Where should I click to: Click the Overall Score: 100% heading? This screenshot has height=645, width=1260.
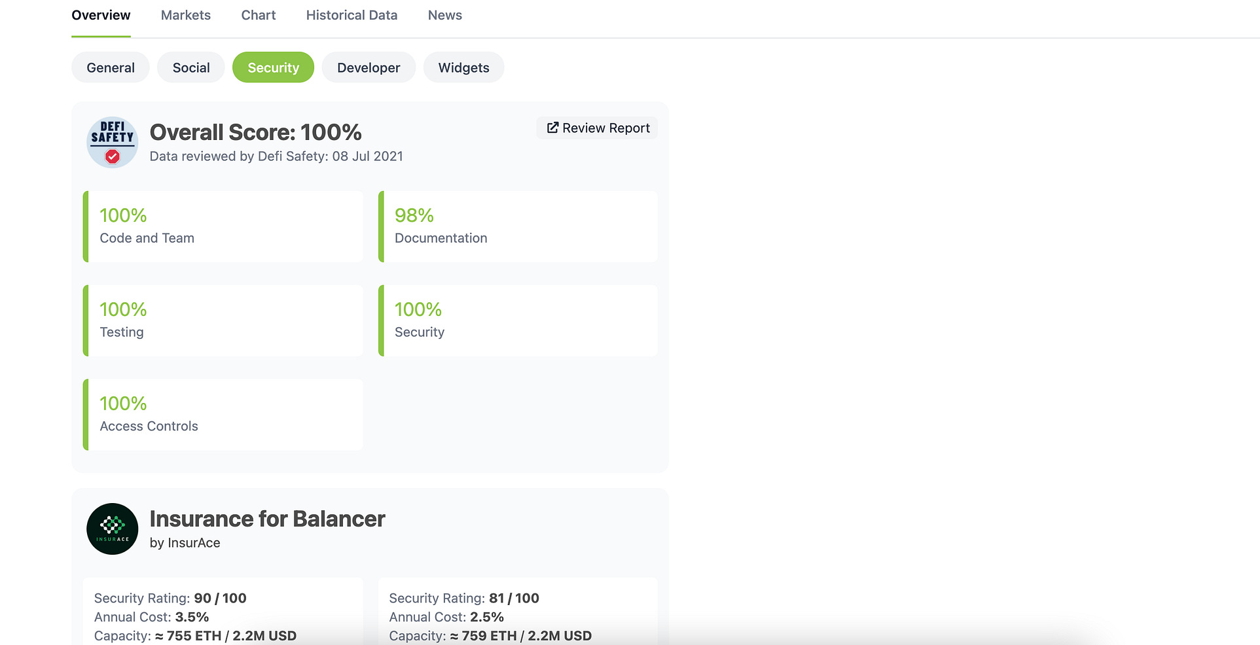point(256,132)
